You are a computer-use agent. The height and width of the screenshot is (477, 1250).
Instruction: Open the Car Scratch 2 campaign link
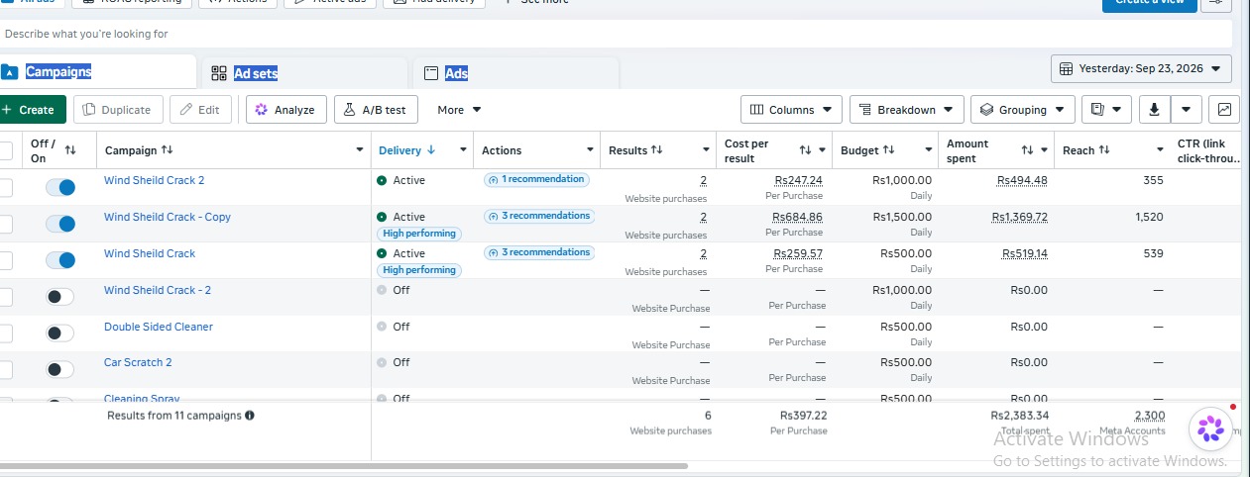(x=138, y=362)
